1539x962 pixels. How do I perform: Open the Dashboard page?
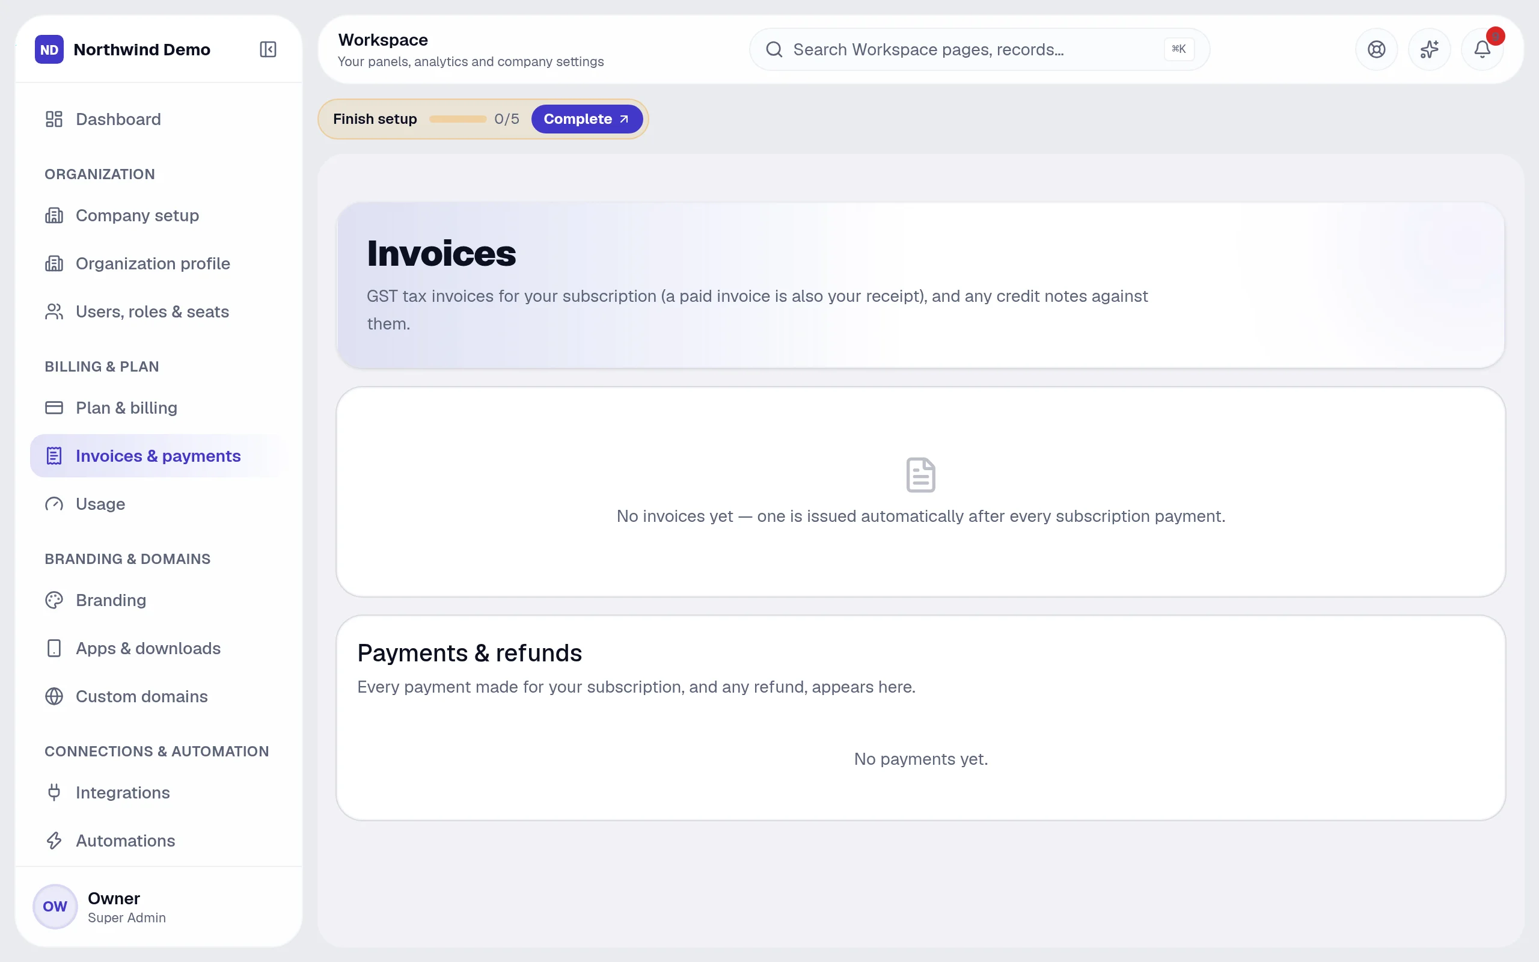pos(159,119)
